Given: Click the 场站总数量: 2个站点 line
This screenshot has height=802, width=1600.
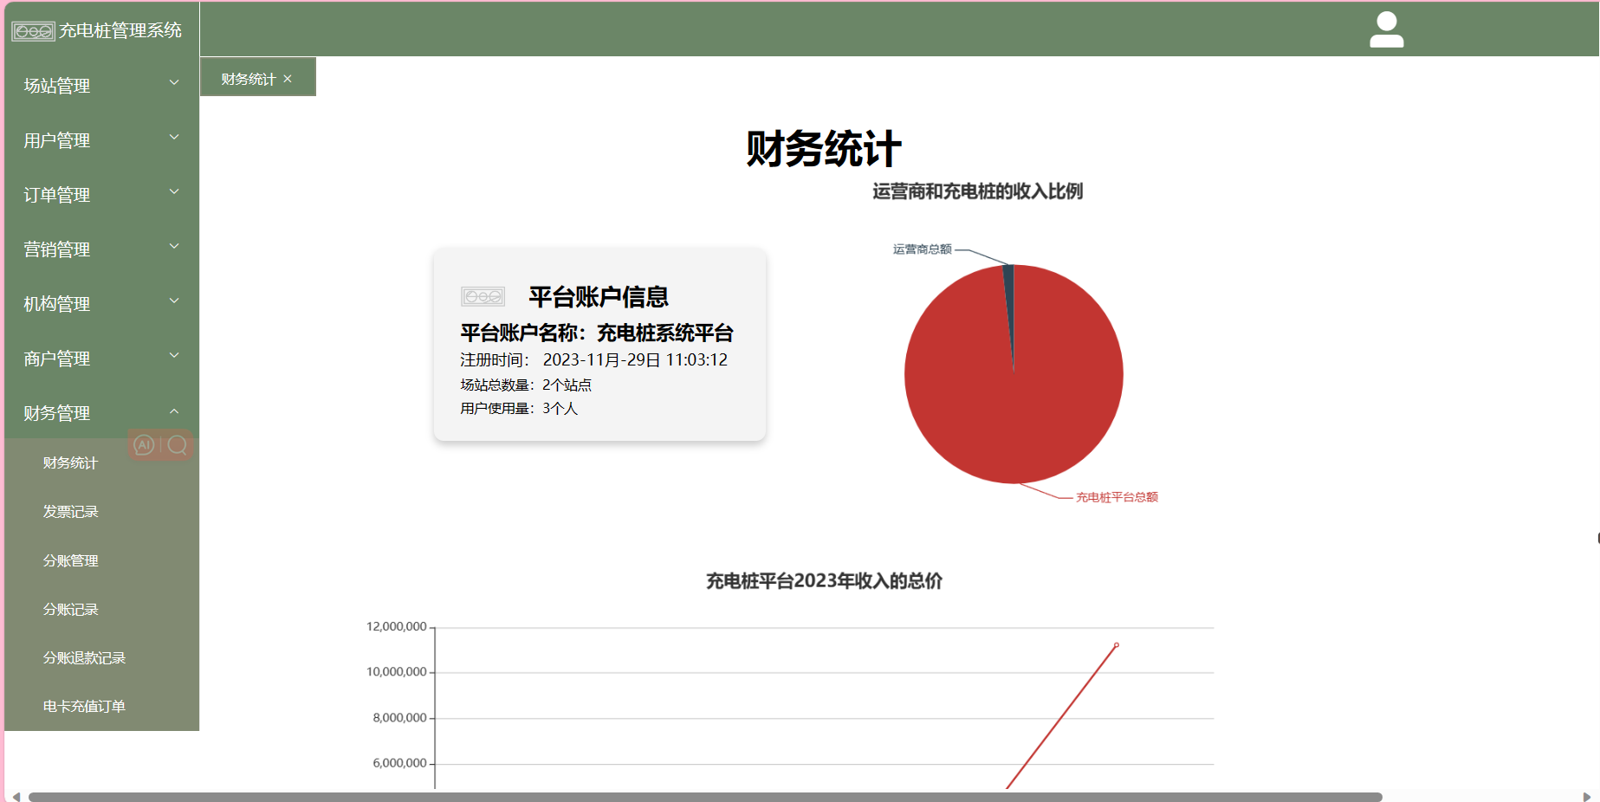Looking at the screenshot, I should point(526,385).
